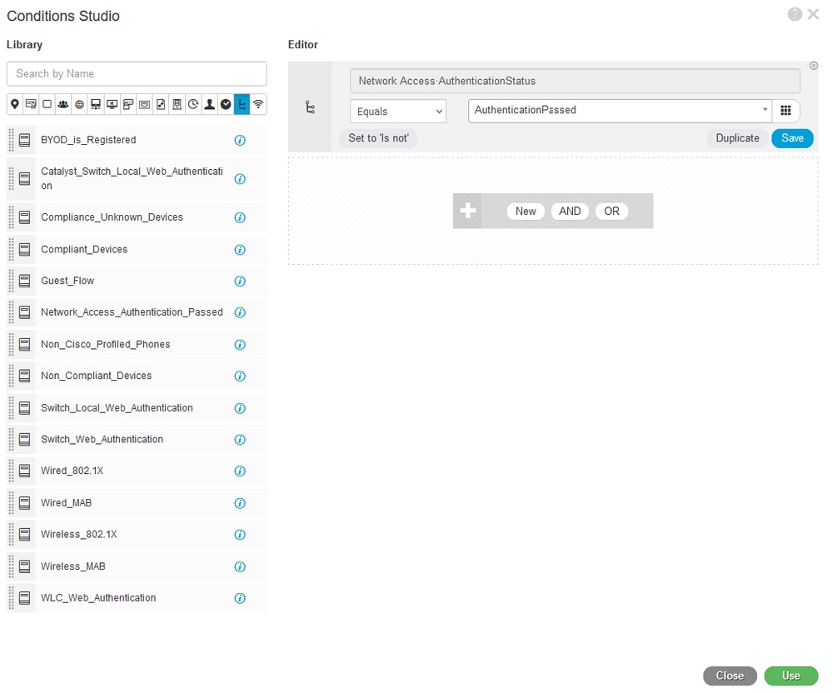Image resolution: width=832 pixels, height=693 pixels.
Task: Click the editor condition hierarchy icon
Action: [x=311, y=107]
